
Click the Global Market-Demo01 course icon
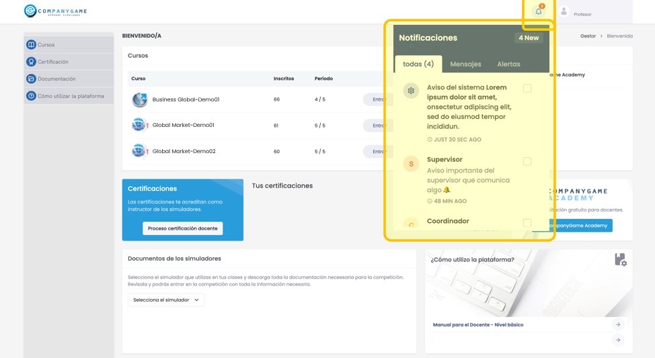[x=139, y=125]
